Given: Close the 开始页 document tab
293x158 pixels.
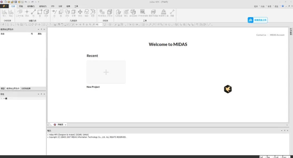Looking at the screenshot, I should tap(65, 125).
